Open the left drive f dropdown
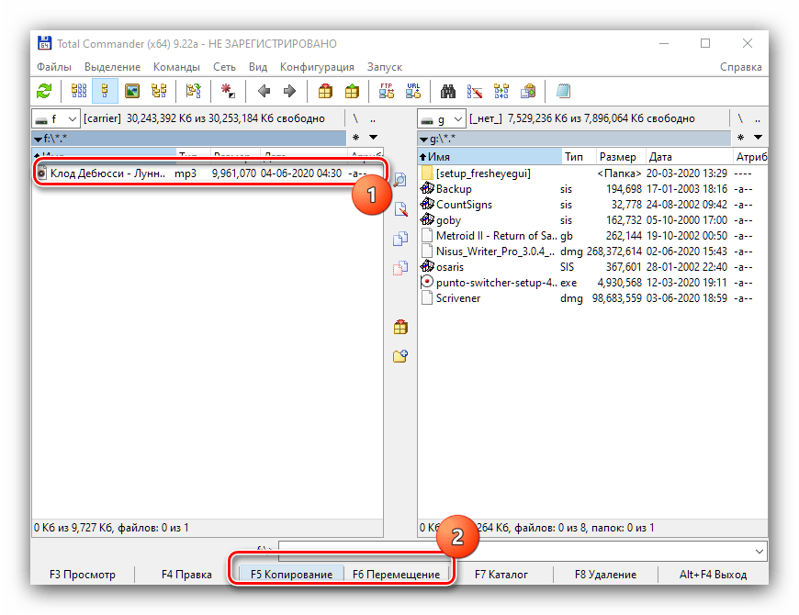 pos(56,118)
